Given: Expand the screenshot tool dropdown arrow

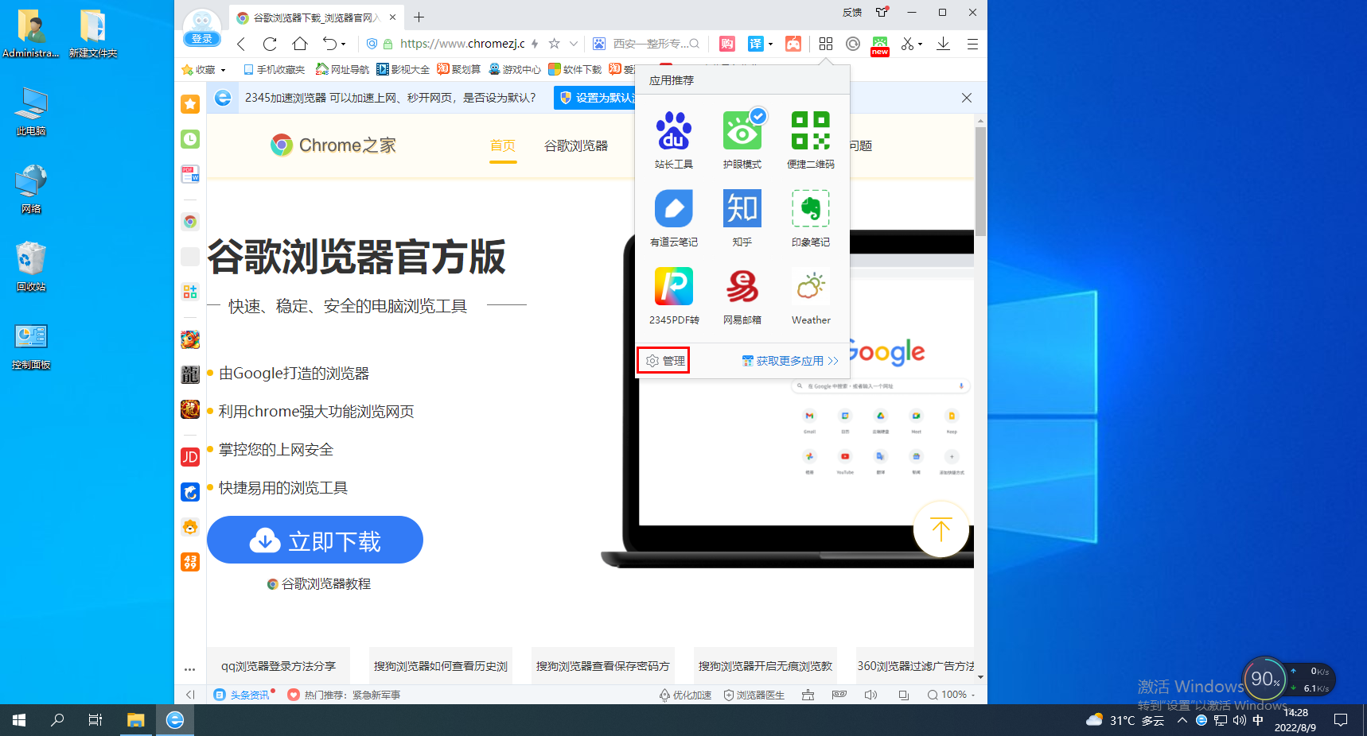Looking at the screenshot, I should click(x=921, y=44).
